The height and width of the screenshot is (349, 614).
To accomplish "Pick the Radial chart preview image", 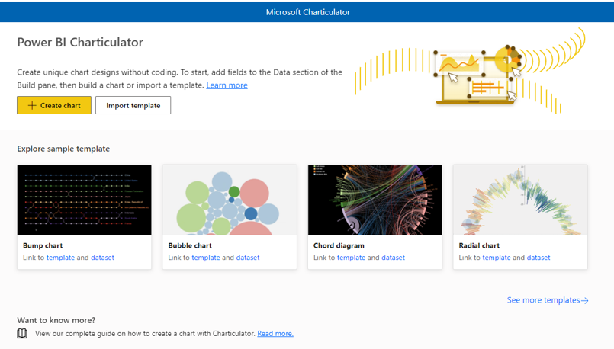I will tap(520, 200).
